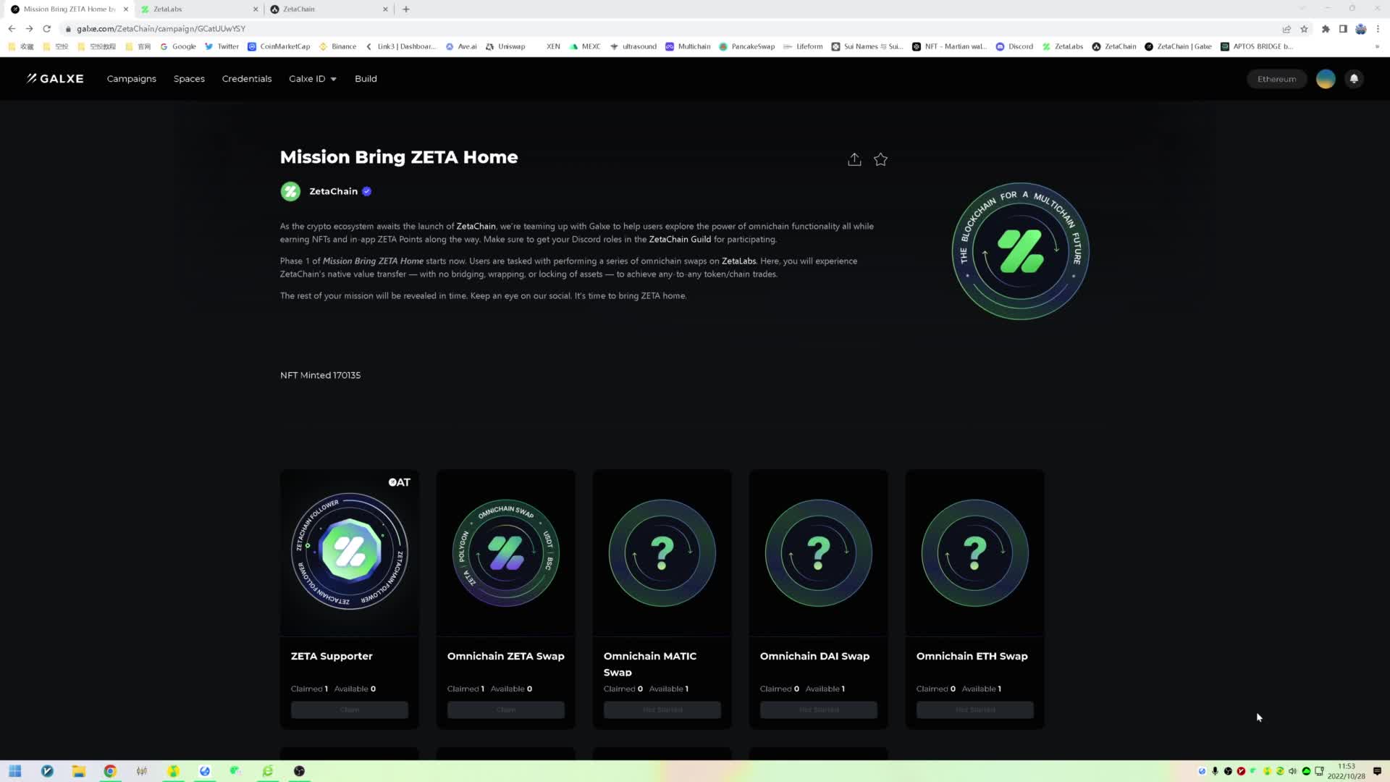Open ZETA Supporter NFT thumbnail

click(350, 552)
